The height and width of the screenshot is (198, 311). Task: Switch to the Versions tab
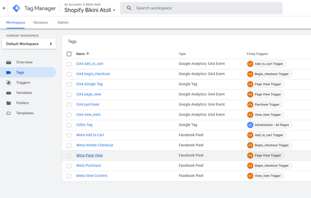(x=40, y=22)
